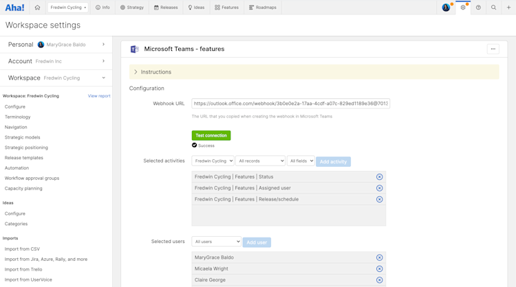The image size is (516, 287).
Task: Select Import from Jira, Azure, Rally
Action: click(46, 259)
